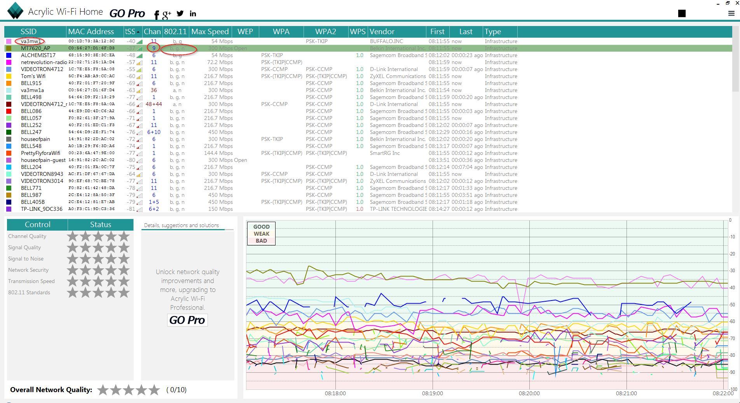Select the MT7620_AP network row
Screen dimensions: 740x403
pyautogui.click(x=368, y=48)
